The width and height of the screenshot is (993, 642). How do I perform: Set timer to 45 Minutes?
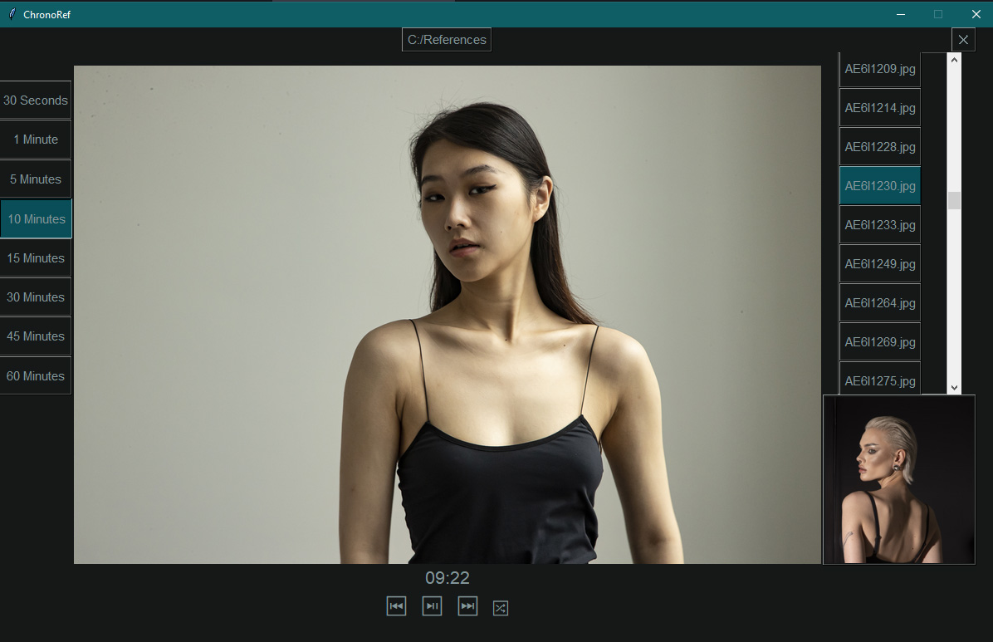(36, 336)
